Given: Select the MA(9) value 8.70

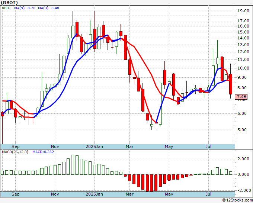Looking at the screenshot, I should [31, 8].
